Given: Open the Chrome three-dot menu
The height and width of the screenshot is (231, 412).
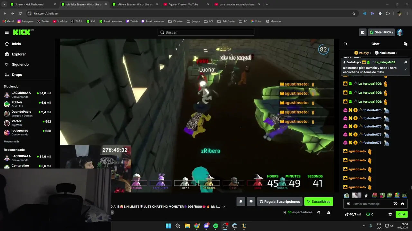Looking at the screenshot, I should click(407, 13).
